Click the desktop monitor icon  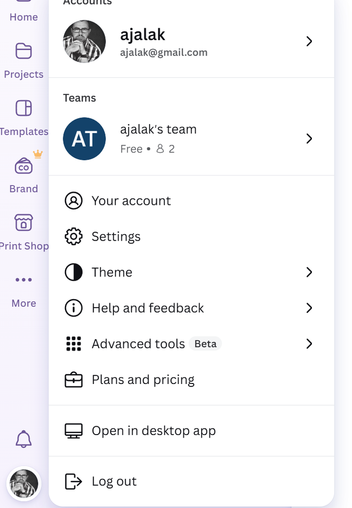(74, 431)
